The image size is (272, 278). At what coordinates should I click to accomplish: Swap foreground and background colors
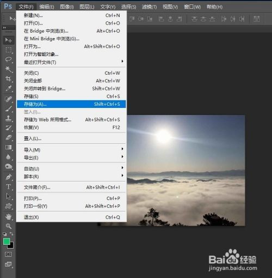click(x=11, y=234)
